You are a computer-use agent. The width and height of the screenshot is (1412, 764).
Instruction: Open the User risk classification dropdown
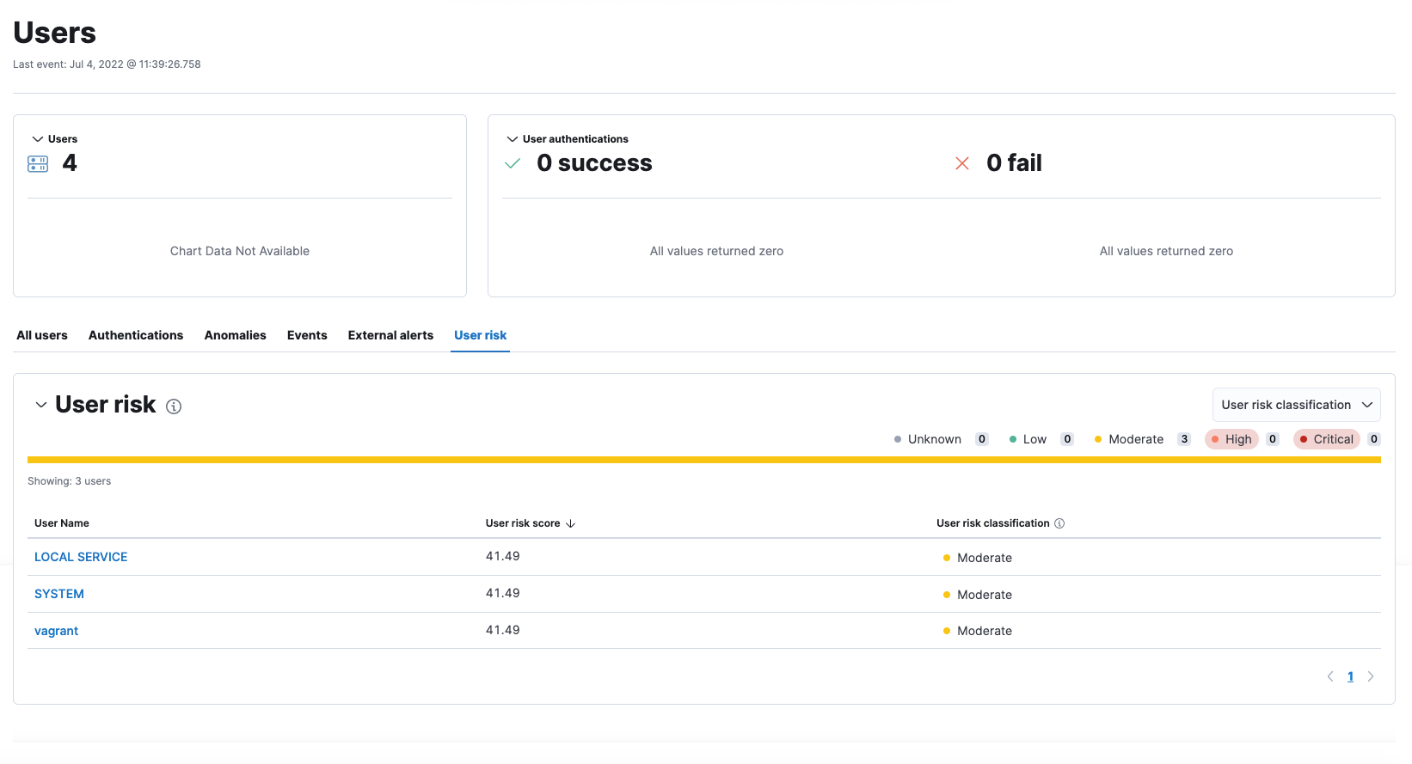click(1296, 405)
